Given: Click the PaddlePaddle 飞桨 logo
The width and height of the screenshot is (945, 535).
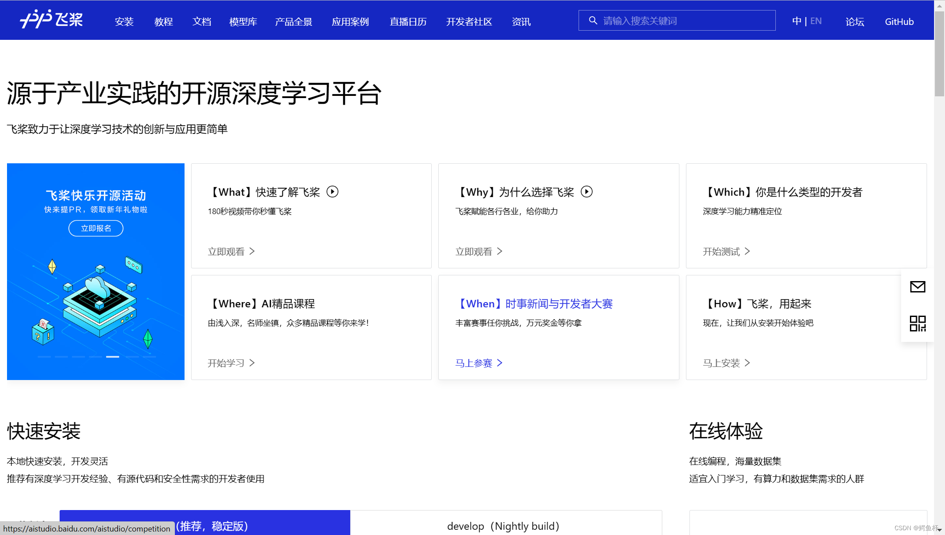Looking at the screenshot, I should [51, 19].
